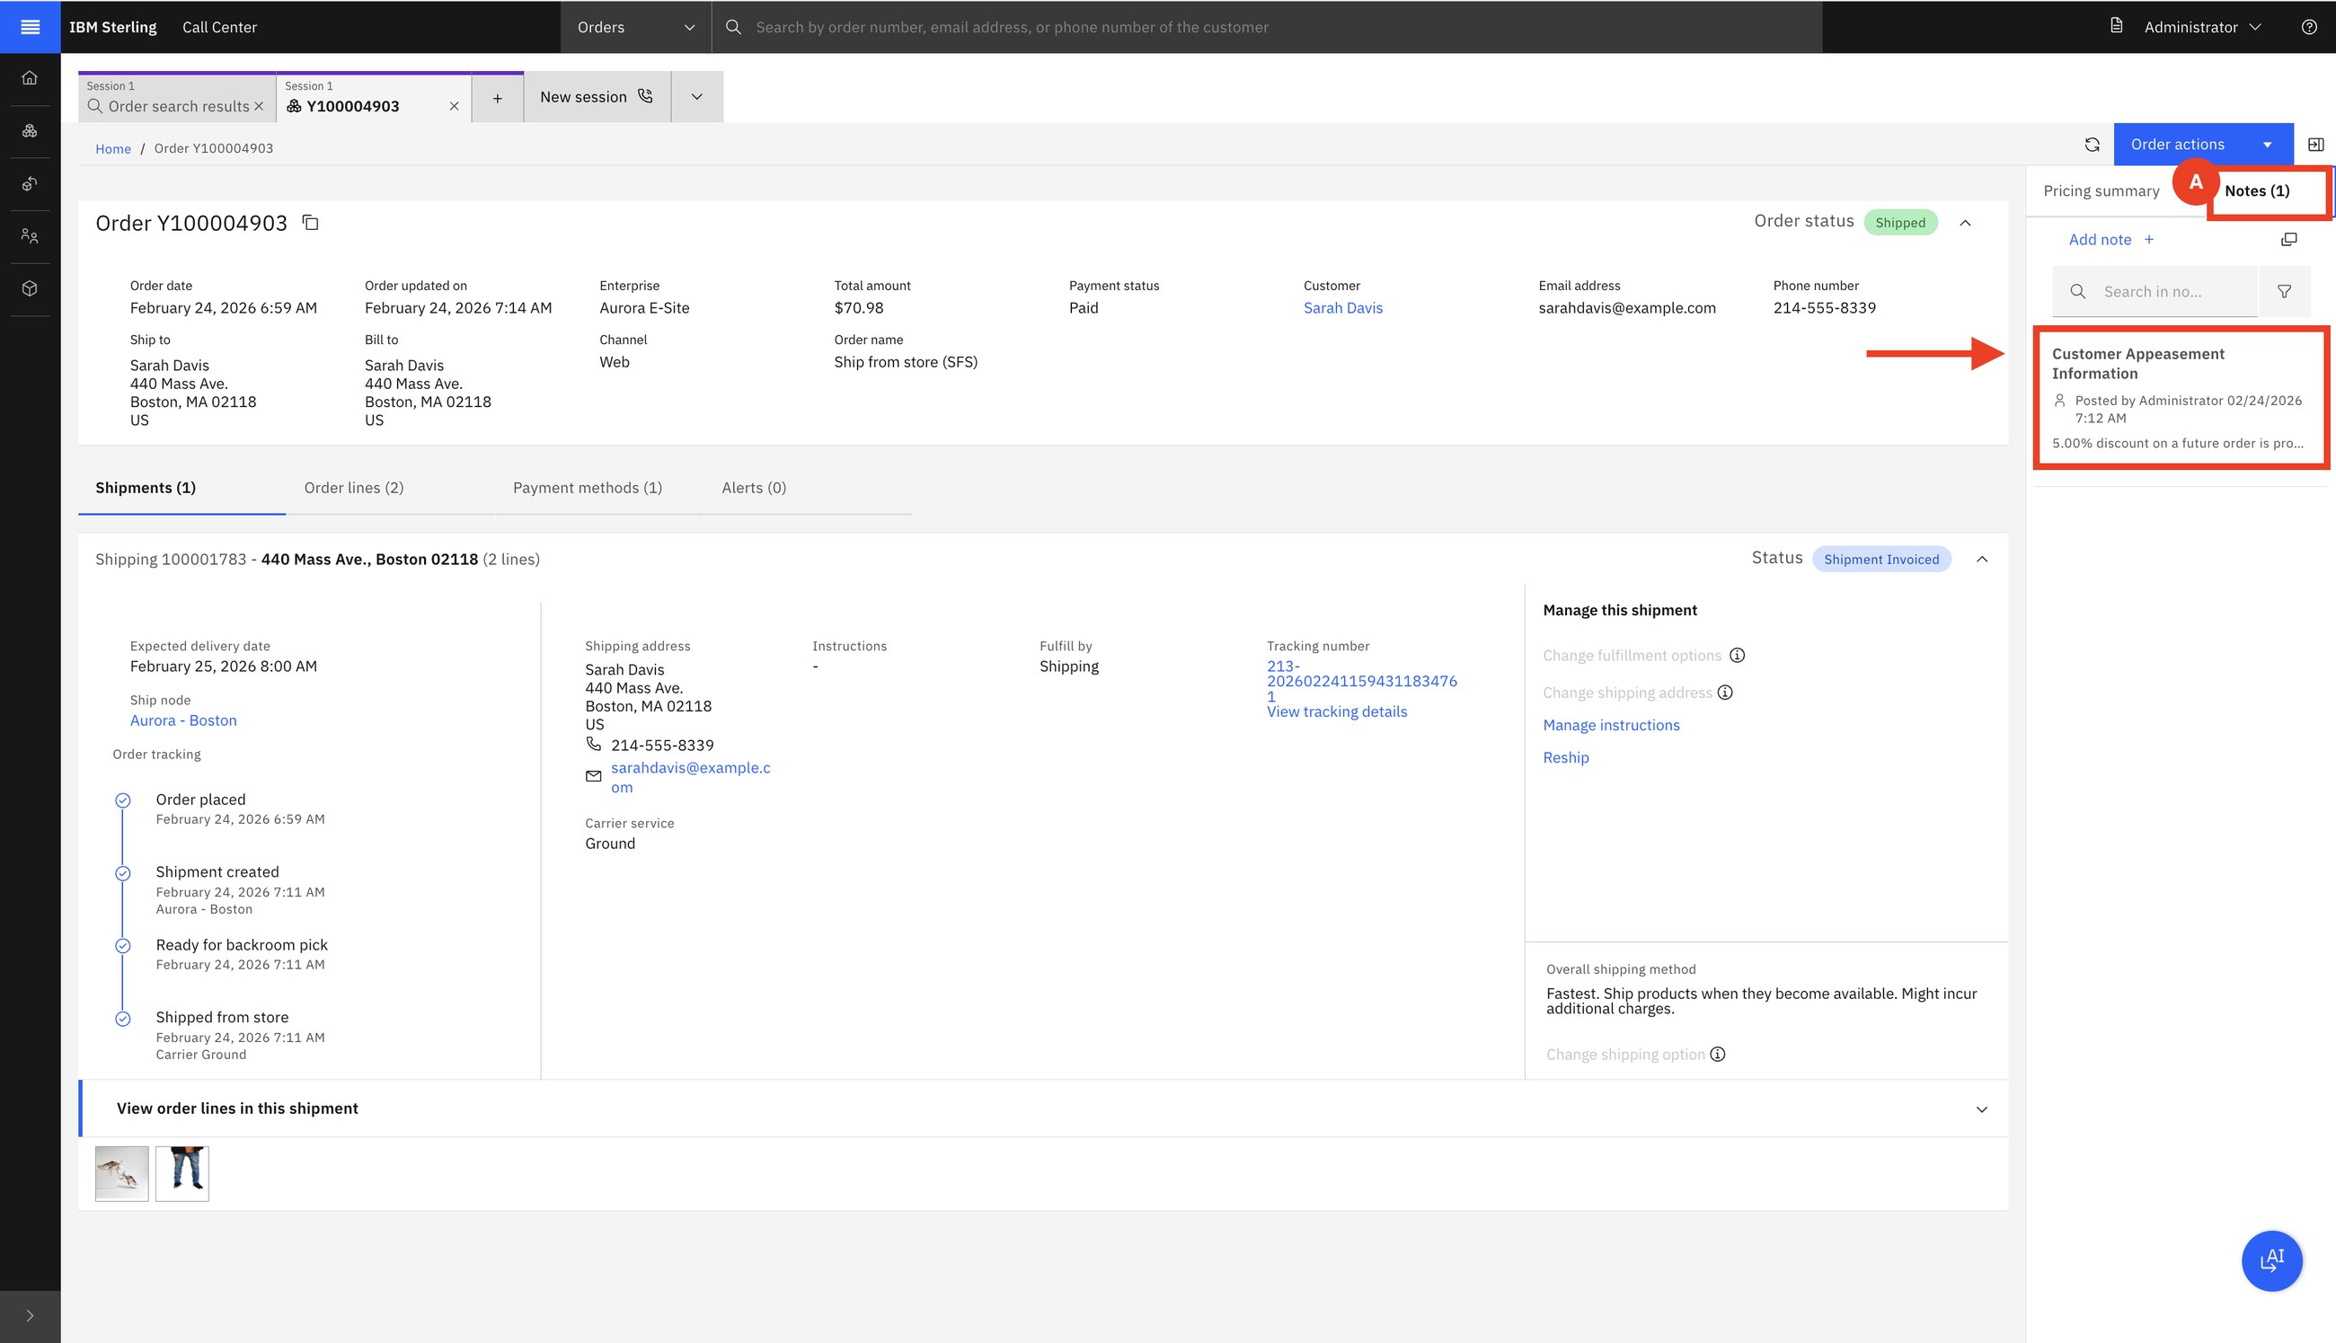Filter the notes list

tap(2285, 291)
